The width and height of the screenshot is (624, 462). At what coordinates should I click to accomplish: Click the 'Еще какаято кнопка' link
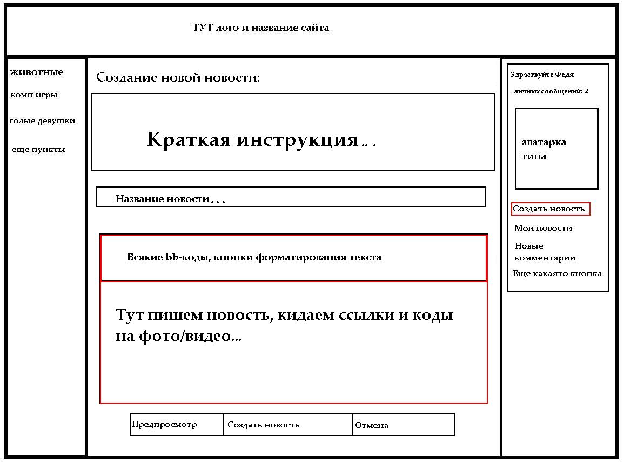[557, 273]
